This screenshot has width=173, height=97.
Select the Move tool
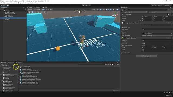coord(33,12)
